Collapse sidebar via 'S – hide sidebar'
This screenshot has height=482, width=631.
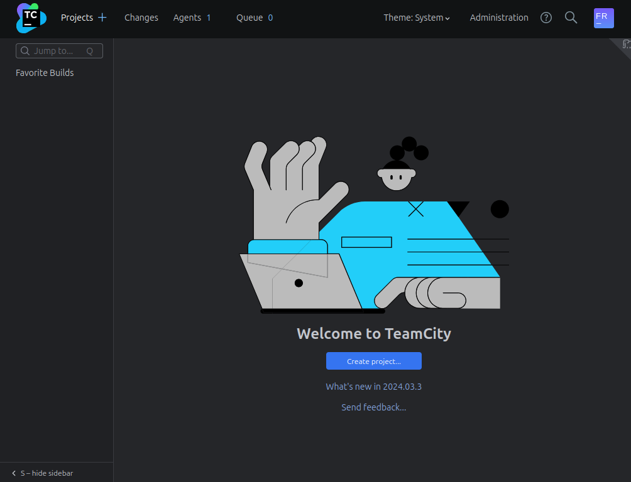47,473
